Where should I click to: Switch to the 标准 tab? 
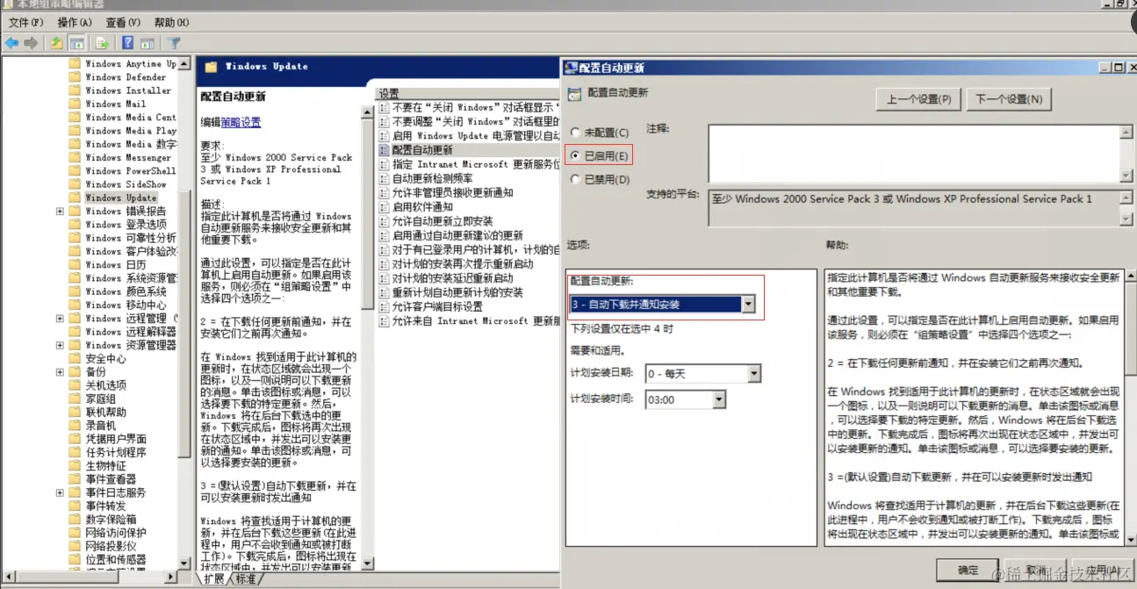[x=246, y=579]
